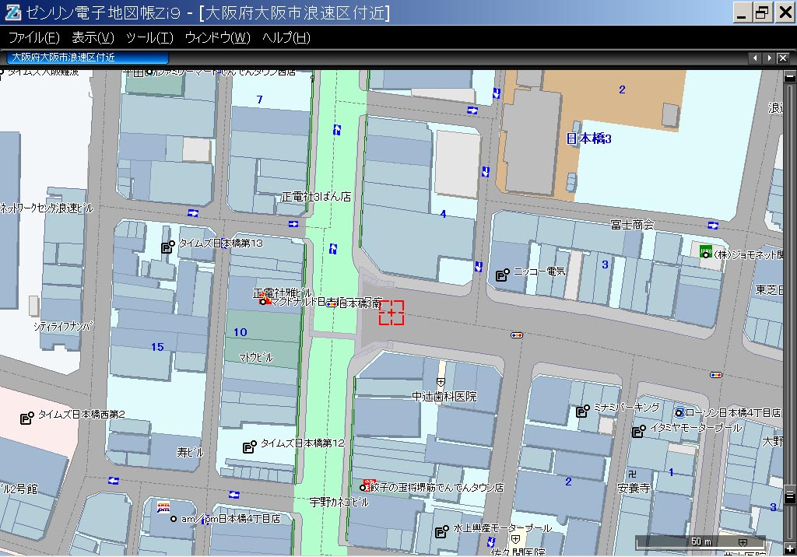Select the 宇野カネコビル label
797x557 pixels.
(339, 502)
